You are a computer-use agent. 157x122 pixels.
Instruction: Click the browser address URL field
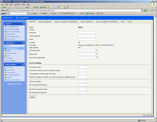coord(75,10)
